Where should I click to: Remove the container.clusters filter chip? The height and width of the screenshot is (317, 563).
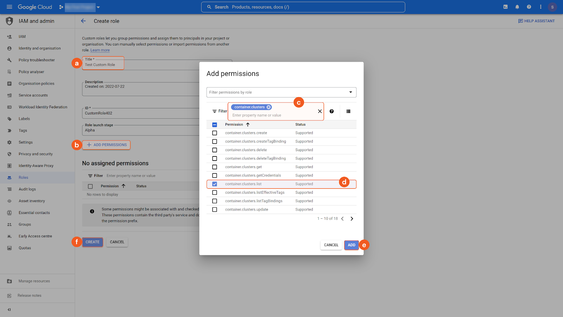pyautogui.click(x=268, y=107)
